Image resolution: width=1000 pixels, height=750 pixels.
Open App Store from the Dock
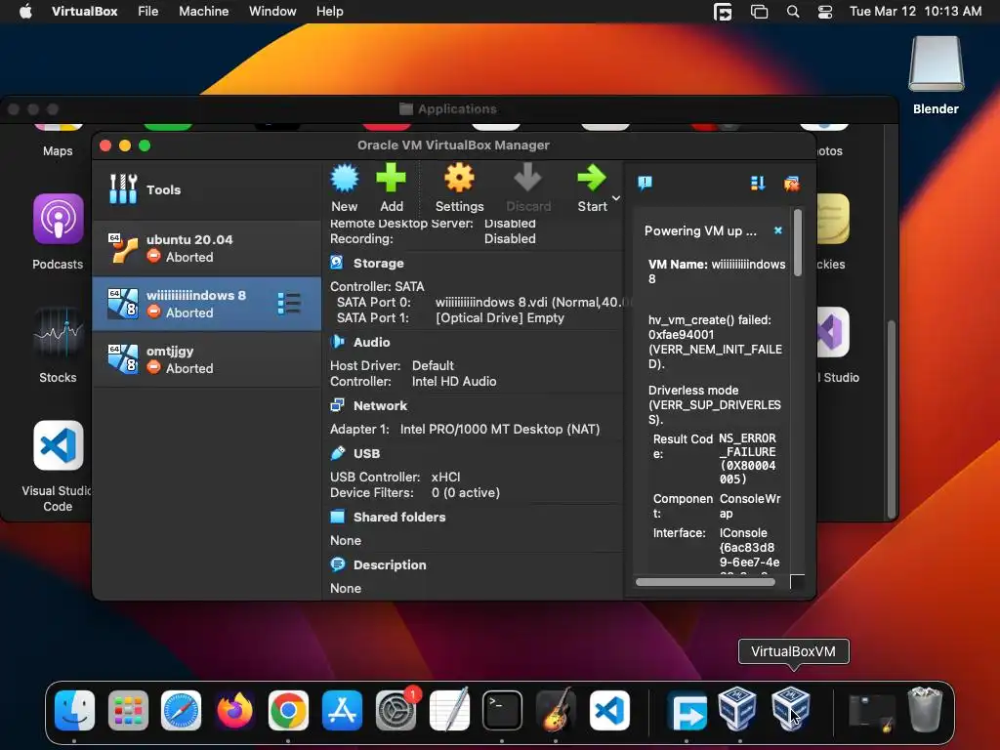(342, 710)
